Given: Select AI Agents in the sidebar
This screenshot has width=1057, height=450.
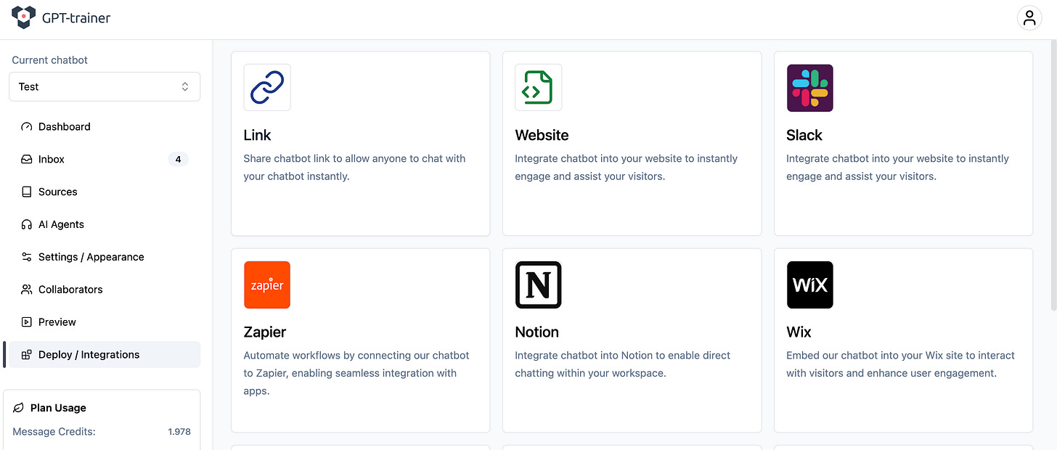Looking at the screenshot, I should (x=103, y=224).
